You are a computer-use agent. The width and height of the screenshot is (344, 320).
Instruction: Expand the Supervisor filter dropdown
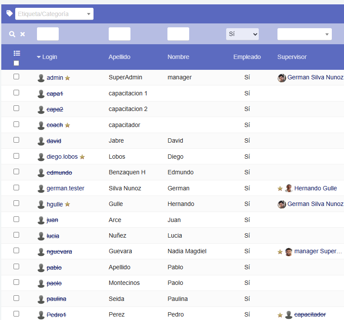[304, 34]
